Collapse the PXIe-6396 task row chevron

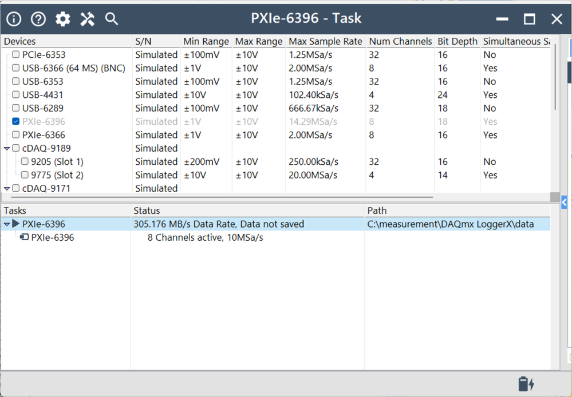[6, 224]
